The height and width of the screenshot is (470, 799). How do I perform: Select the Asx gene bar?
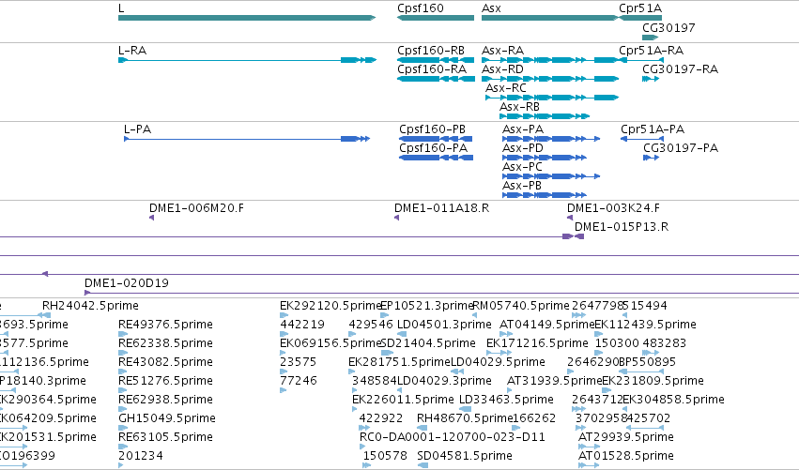550,18
